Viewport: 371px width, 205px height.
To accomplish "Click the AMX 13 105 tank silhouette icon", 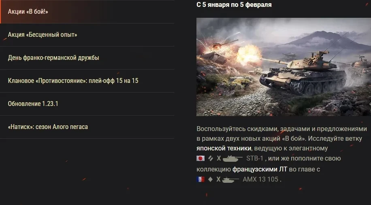I will coord(231,180).
